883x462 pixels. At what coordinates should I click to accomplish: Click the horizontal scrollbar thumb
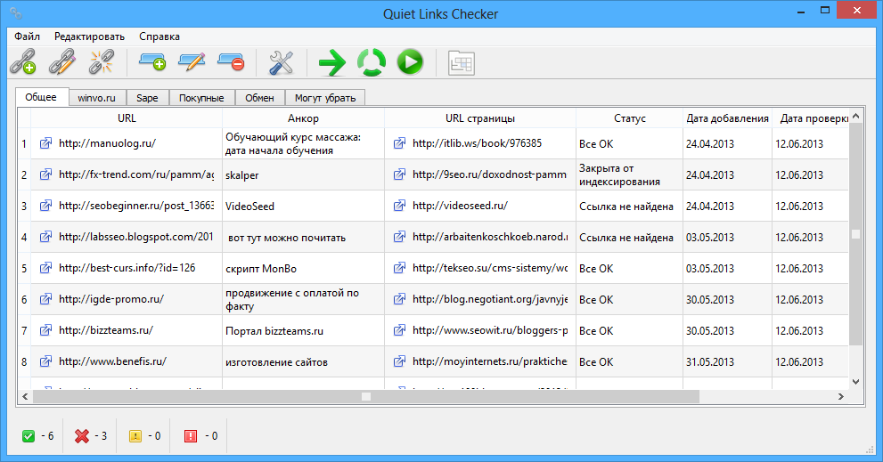click(366, 397)
